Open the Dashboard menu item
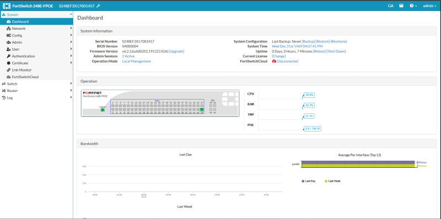This screenshot has width=441, height=219. 36,21
